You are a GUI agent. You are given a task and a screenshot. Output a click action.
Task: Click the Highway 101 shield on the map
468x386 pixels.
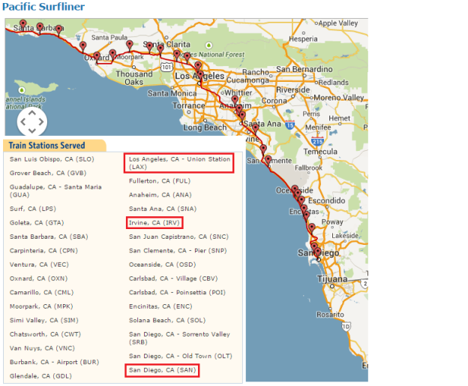[166, 67]
